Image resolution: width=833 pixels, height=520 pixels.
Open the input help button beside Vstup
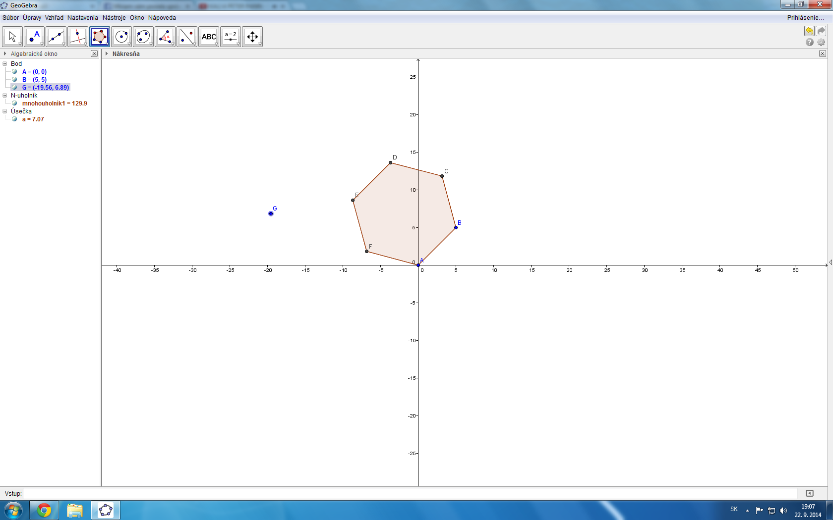(810, 493)
